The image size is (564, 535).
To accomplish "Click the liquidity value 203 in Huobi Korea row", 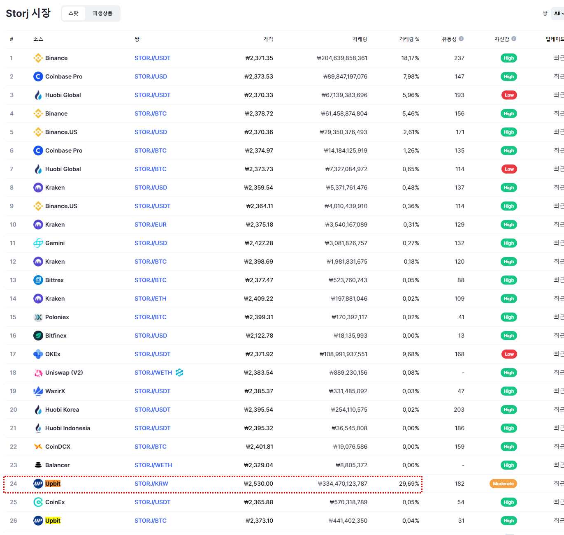I will (459, 410).
